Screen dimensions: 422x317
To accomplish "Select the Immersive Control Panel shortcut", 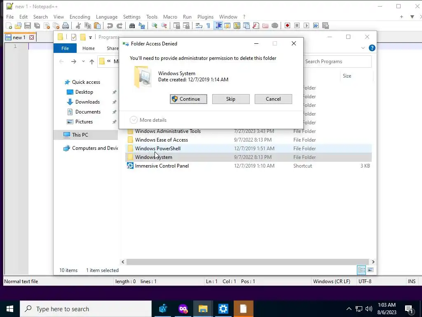I will point(249,166).
